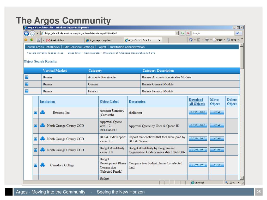
Task: Open the Favorites Center star icon
Action: pyautogui.click(x=26, y=40)
